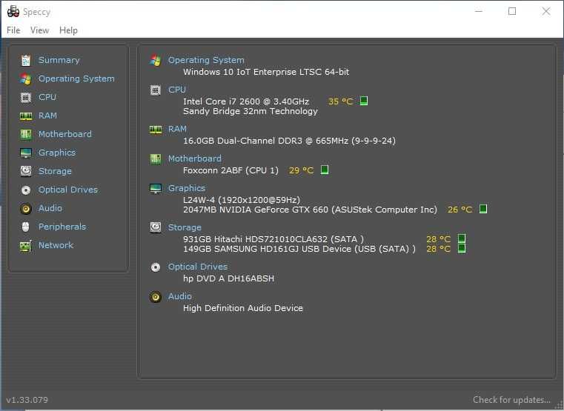Click the green motherboard temperature indicator icon
The height and width of the screenshot is (411, 564).
(x=325, y=170)
